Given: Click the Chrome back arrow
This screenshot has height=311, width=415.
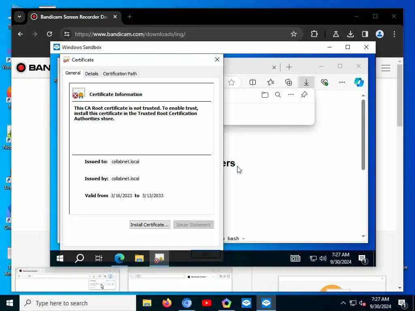Looking at the screenshot, I should [20, 34].
